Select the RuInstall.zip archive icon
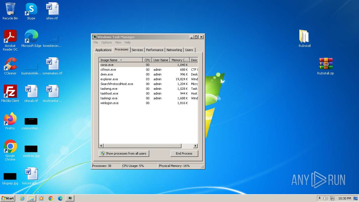This screenshot has width=359, height=202. point(326,66)
